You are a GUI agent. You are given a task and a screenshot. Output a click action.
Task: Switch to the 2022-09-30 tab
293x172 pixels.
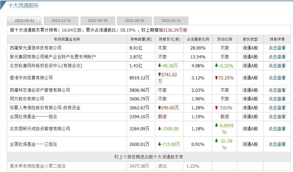coord(97,20)
